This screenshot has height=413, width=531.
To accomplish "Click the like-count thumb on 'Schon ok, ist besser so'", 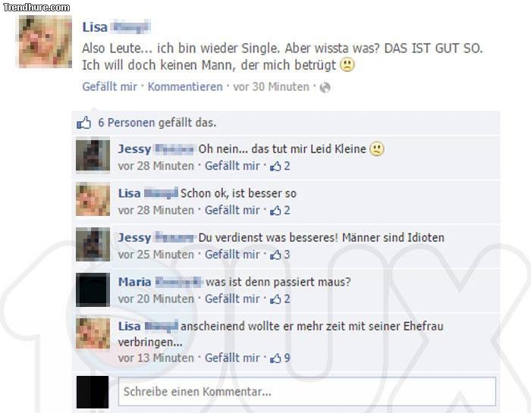I will pyautogui.click(x=275, y=210).
